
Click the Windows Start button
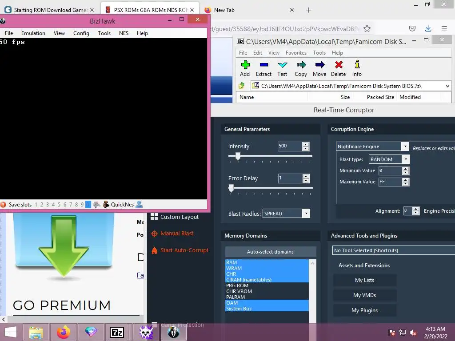pos(11,332)
